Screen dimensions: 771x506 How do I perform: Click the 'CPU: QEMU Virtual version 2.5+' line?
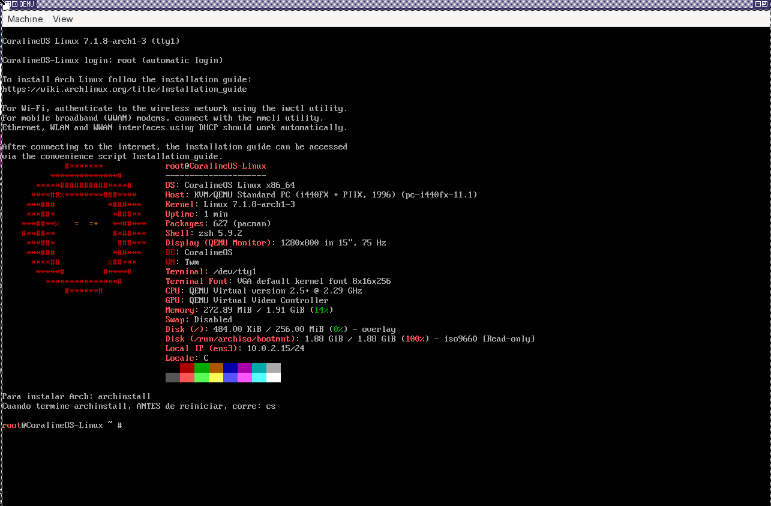[x=264, y=291]
